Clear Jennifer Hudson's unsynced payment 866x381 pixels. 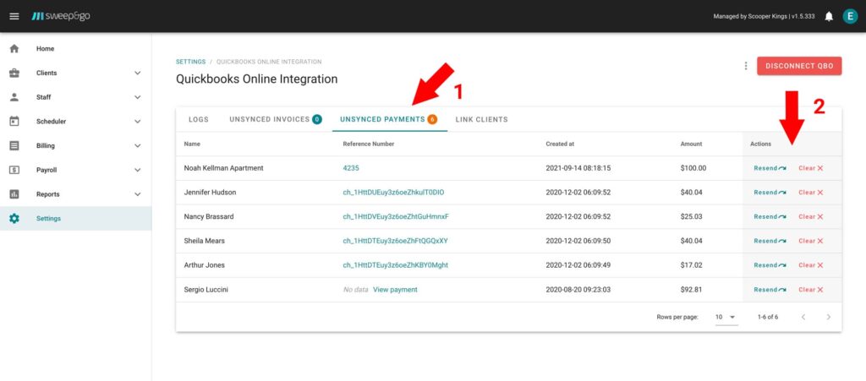[810, 193]
